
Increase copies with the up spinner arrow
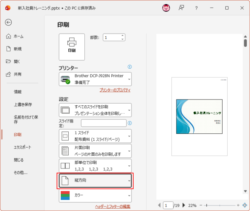123,36
